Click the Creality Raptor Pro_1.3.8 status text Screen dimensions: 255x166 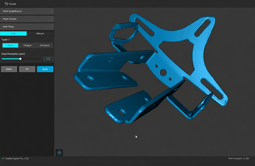(x=17, y=159)
